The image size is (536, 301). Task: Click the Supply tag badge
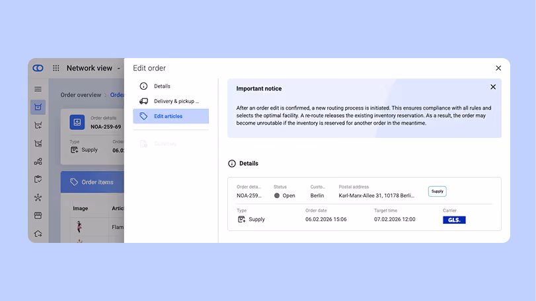(438, 191)
